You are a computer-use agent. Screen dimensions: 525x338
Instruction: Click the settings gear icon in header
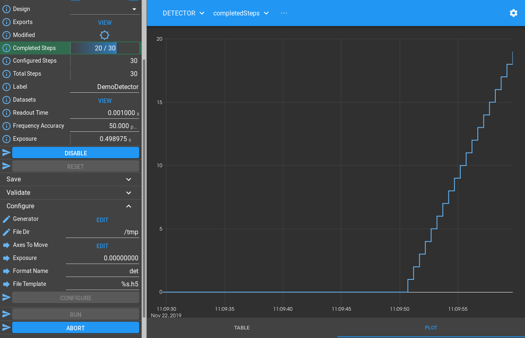[x=513, y=13]
